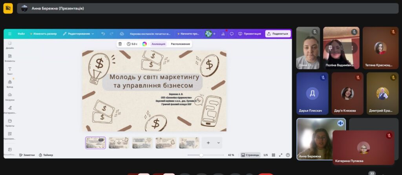
Task: Click the zoom slider handle
Action: (201, 155)
